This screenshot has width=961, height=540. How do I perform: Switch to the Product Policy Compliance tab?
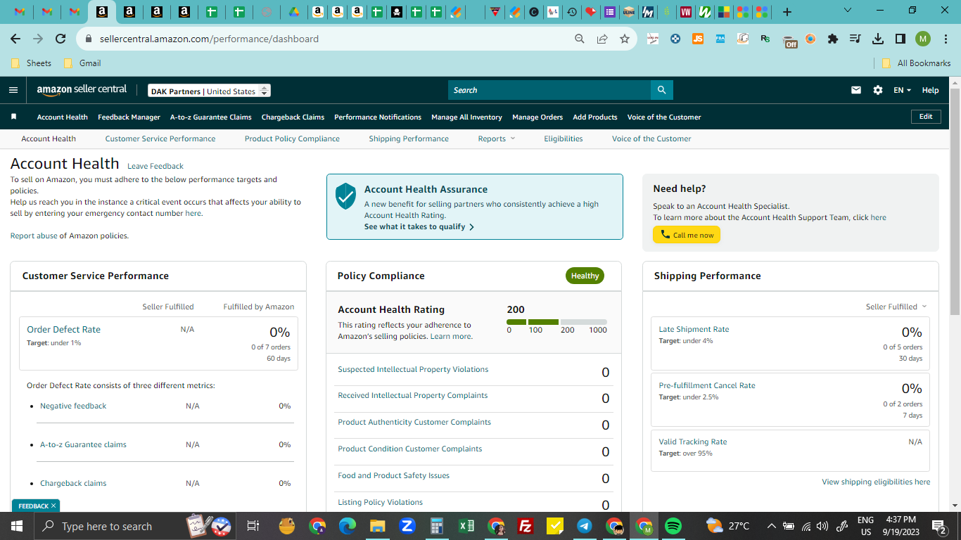(292, 139)
